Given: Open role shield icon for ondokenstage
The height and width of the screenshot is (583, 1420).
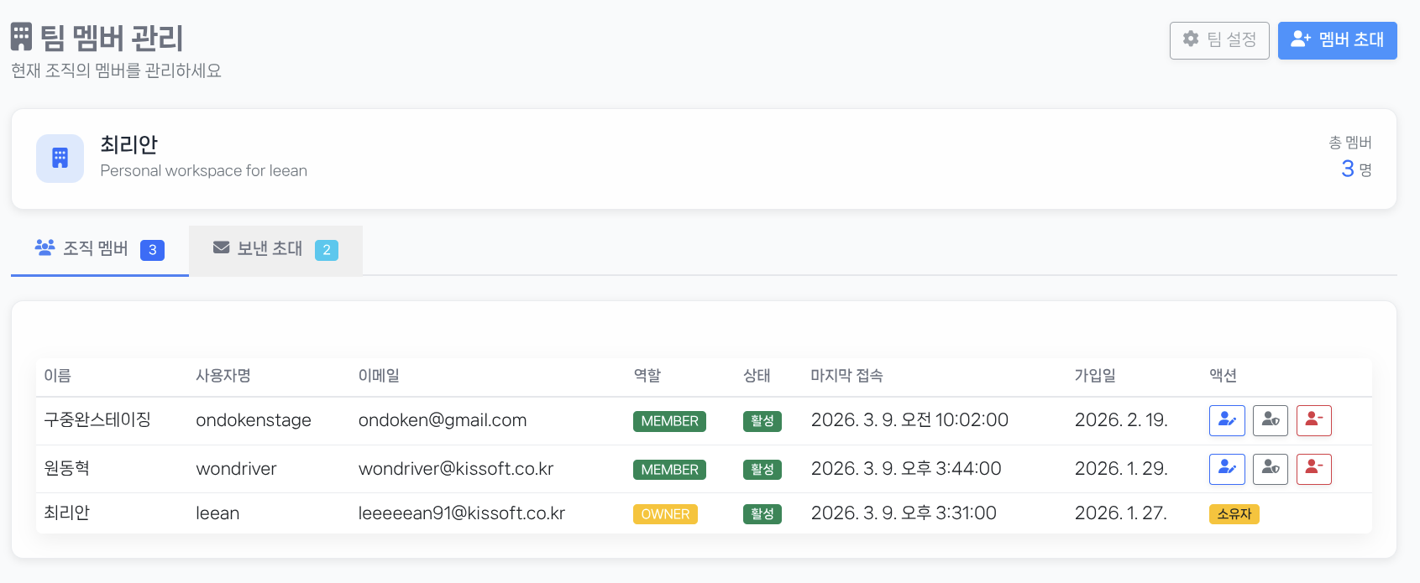Looking at the screenshot, I should [1271, 420].
